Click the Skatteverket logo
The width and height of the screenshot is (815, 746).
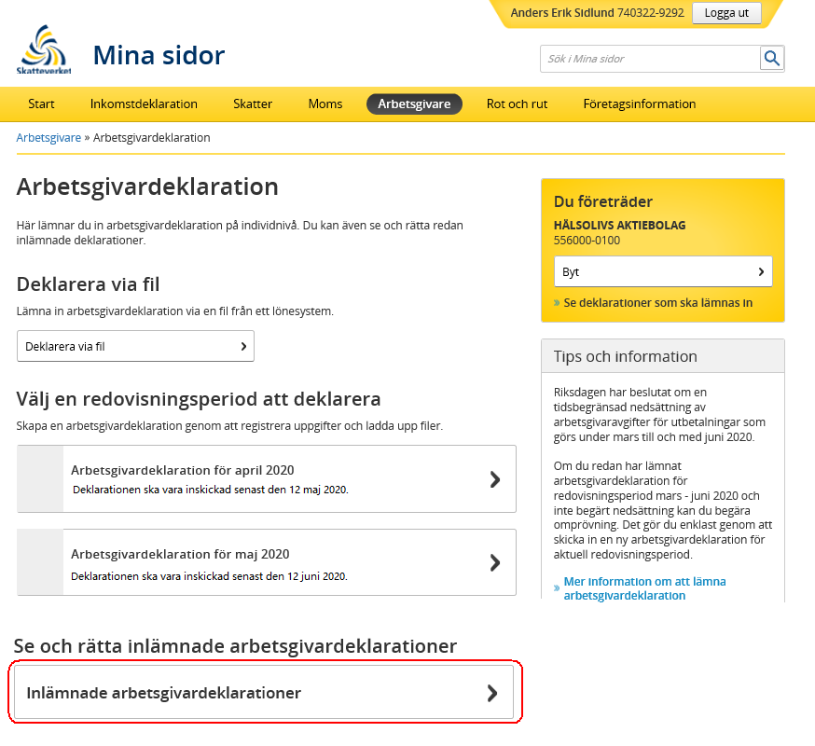(x=44, y=50)
